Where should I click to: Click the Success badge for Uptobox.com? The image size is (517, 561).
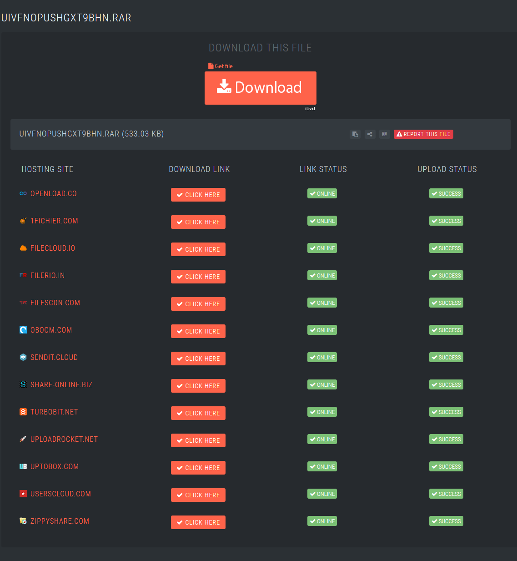tap(446, 466)
